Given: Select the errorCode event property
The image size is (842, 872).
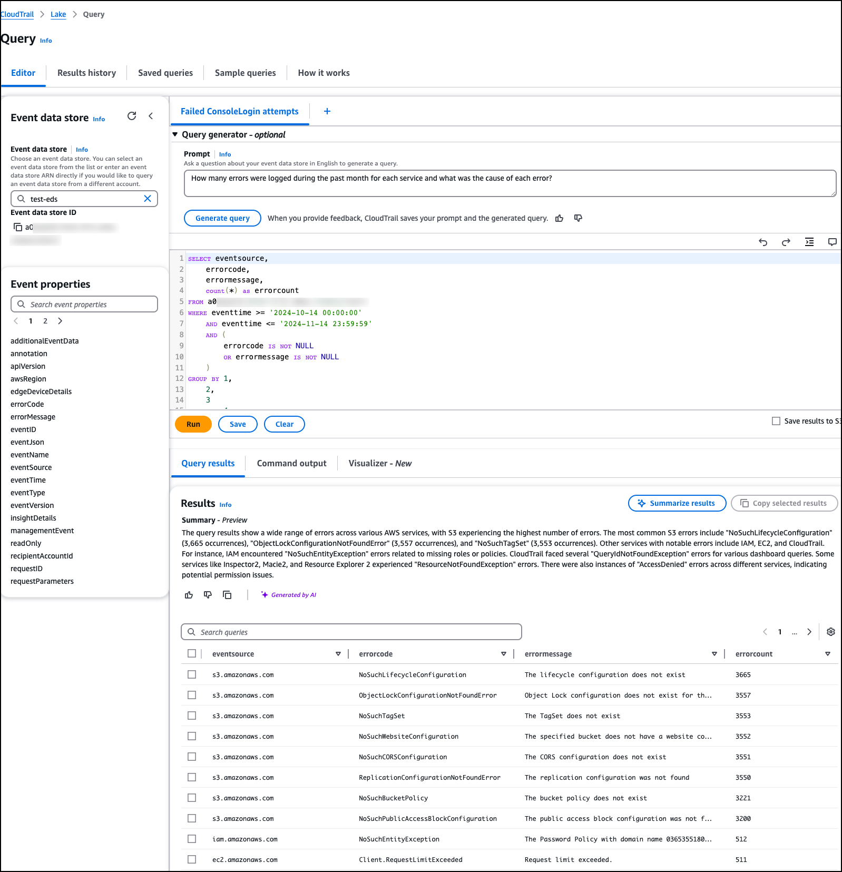Looking at the screenshot, I should [x=27, y=404].
